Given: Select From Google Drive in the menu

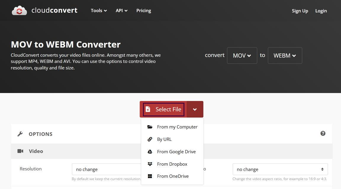Looking at the screenshot, I should pyautogui.click(x=176, y=151).
